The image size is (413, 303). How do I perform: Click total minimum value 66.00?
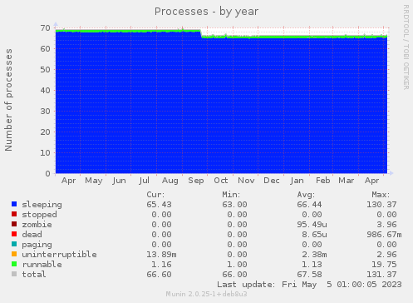[234, 275]
